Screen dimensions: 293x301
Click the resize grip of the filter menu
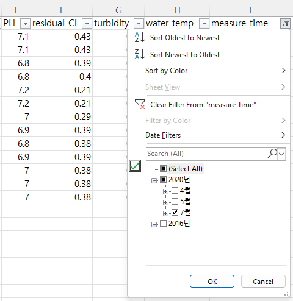tap(286, 294)
